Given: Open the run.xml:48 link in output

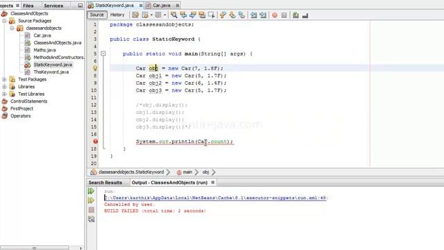Looking at the screenshot, I should 216,198.
